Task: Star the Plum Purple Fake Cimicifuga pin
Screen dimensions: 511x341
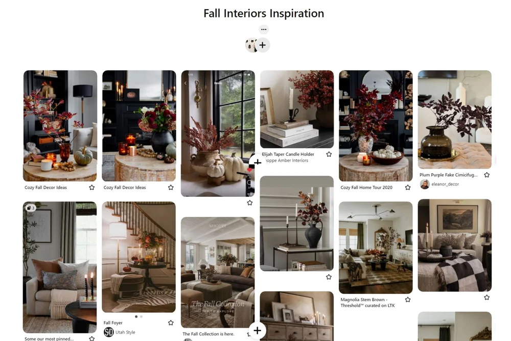Action: (486, 175)
